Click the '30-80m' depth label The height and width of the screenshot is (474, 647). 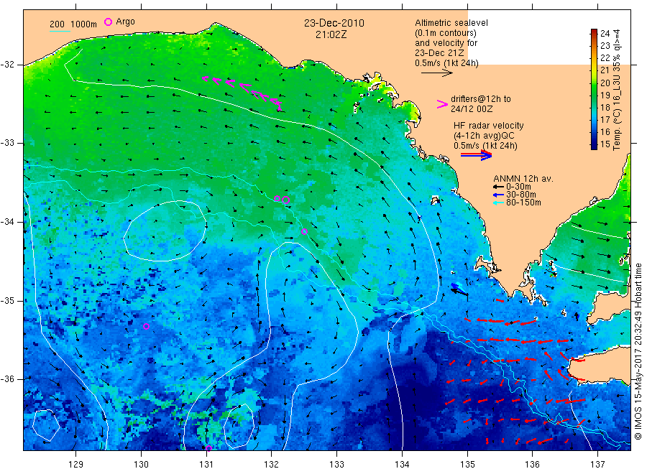point(520,195)
